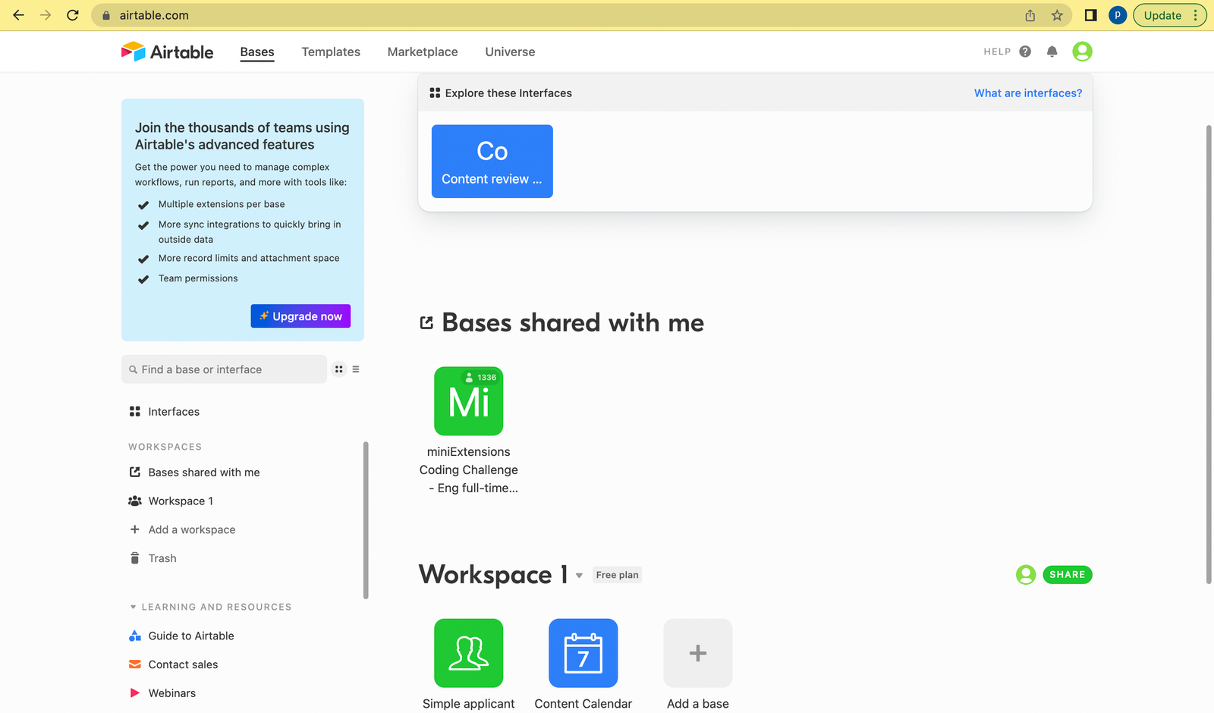Click the Add a base plus tile
The height and width of the screenshot is (713, 1214).
click(698, 653)
